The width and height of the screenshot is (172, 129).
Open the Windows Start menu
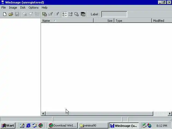pos(8,126)
